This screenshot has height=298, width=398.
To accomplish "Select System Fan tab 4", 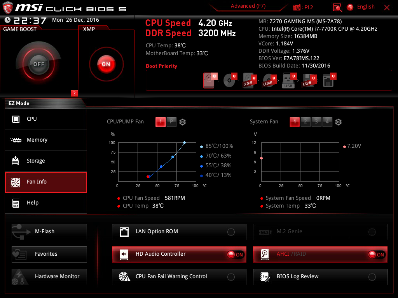I will pyautogui.click(x=327, y=122).
